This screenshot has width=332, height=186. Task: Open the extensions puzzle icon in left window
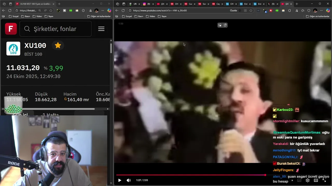[x=83, y=11]
